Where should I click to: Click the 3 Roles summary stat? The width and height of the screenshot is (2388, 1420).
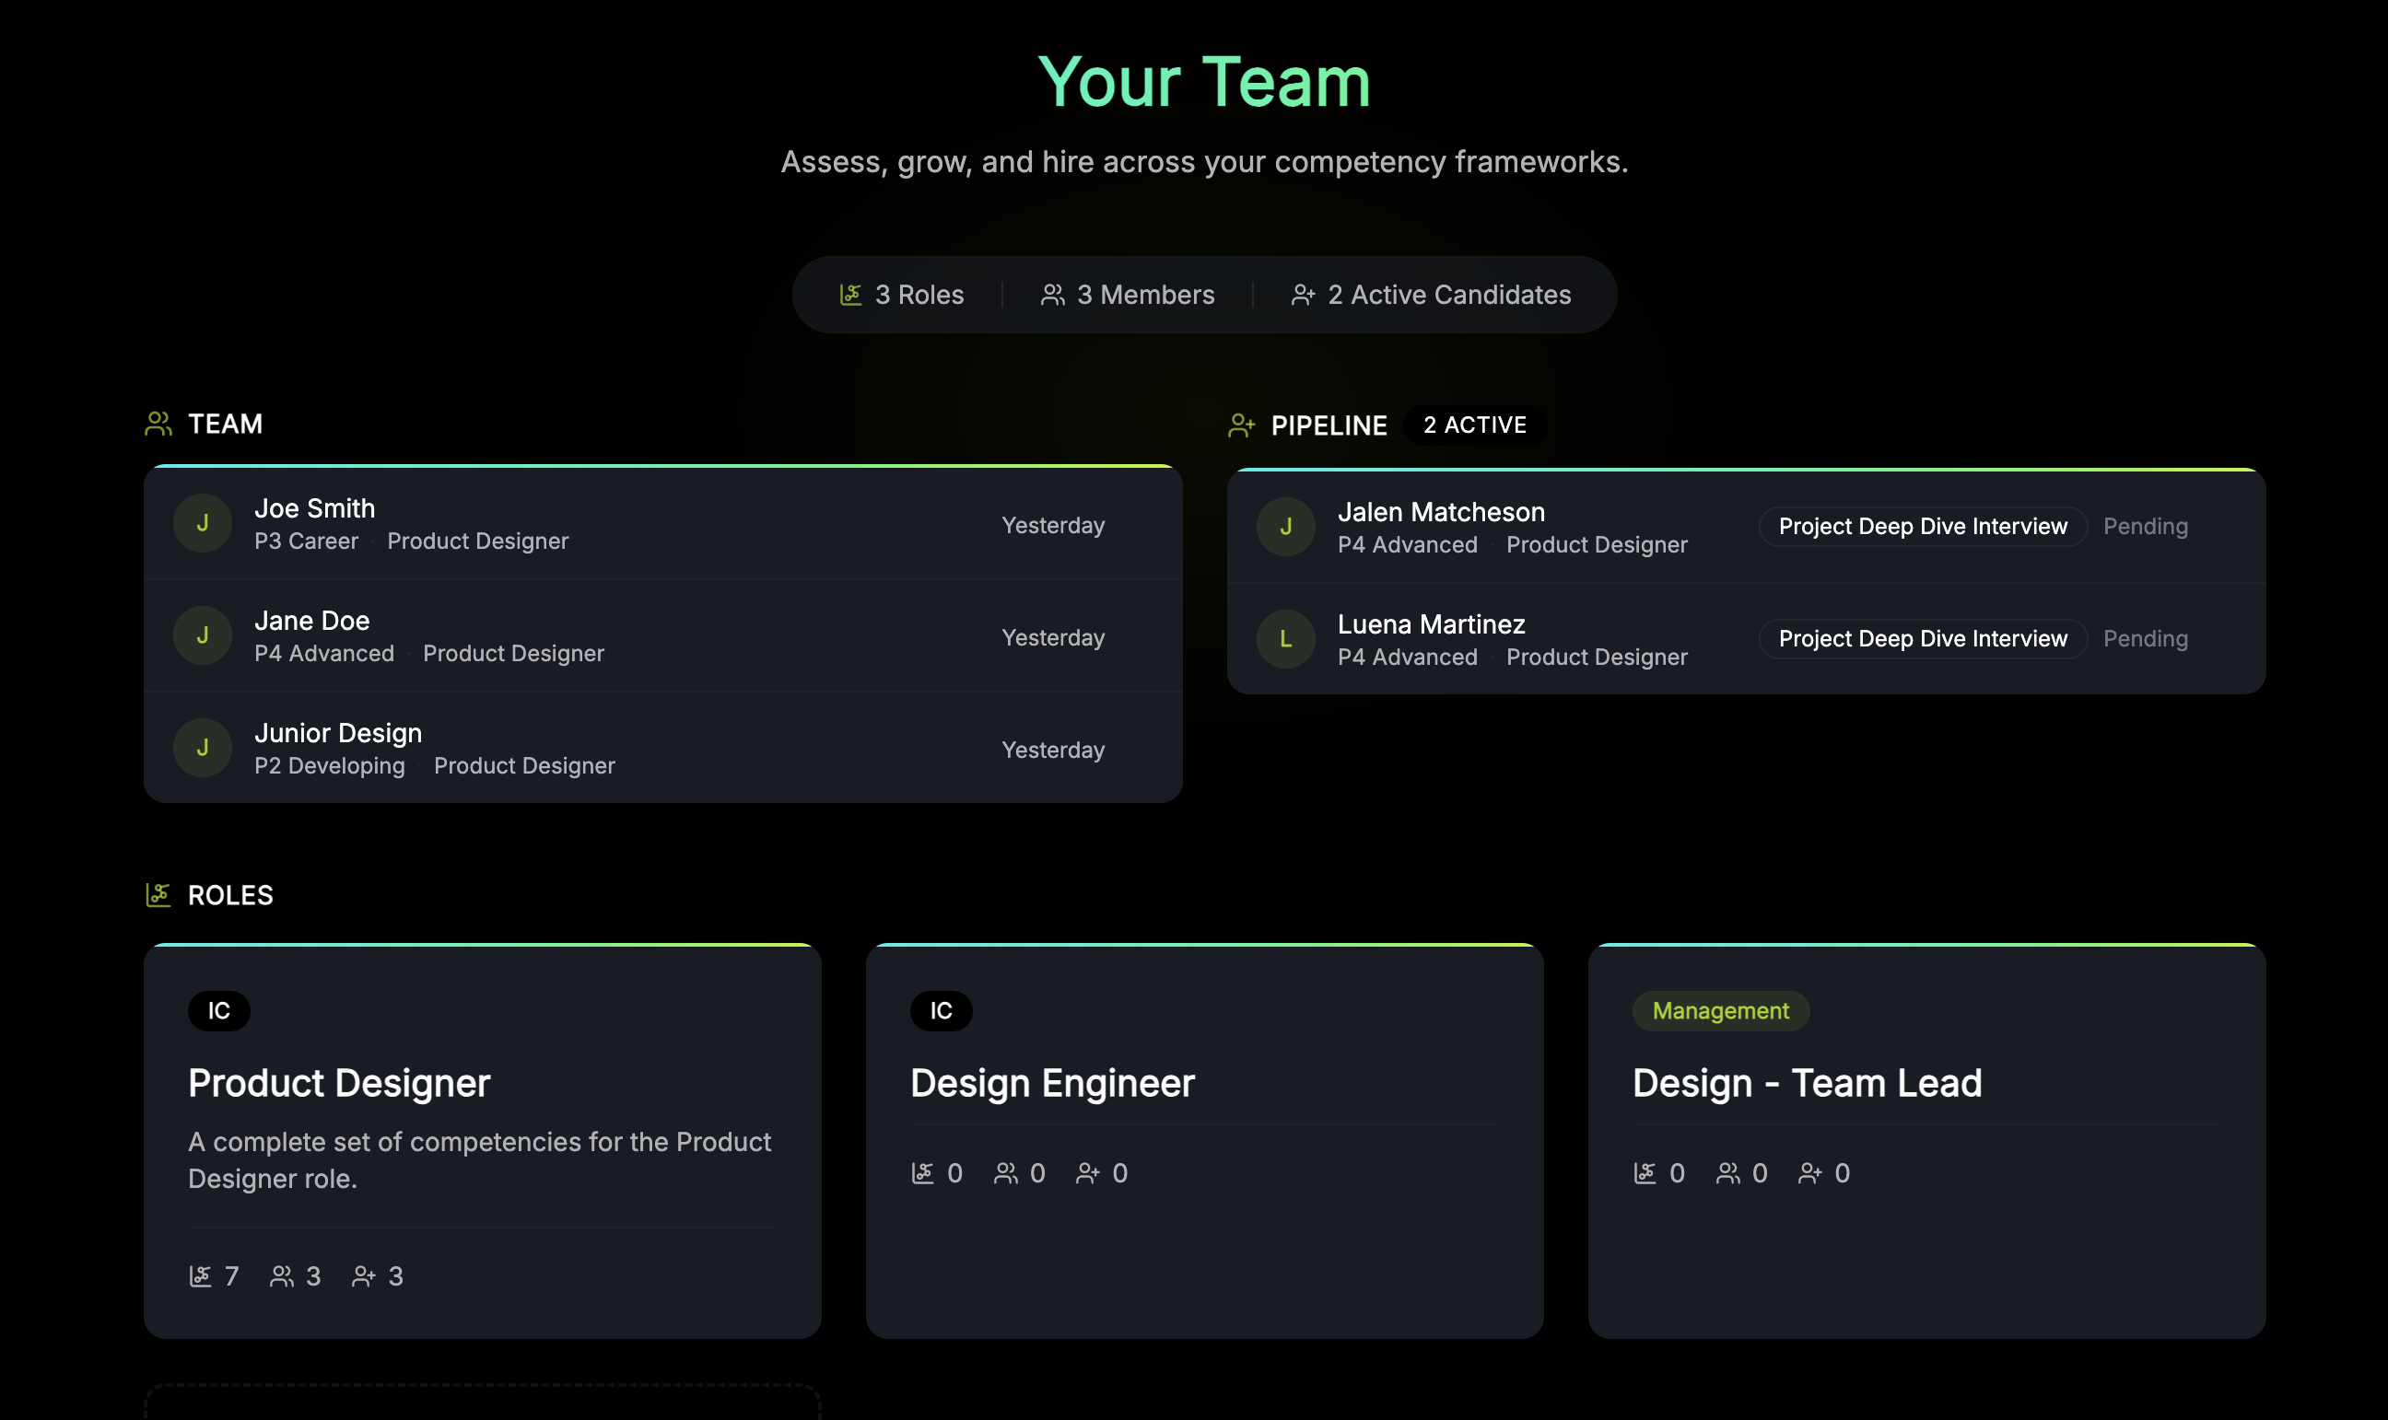click(x=902, y=295)
